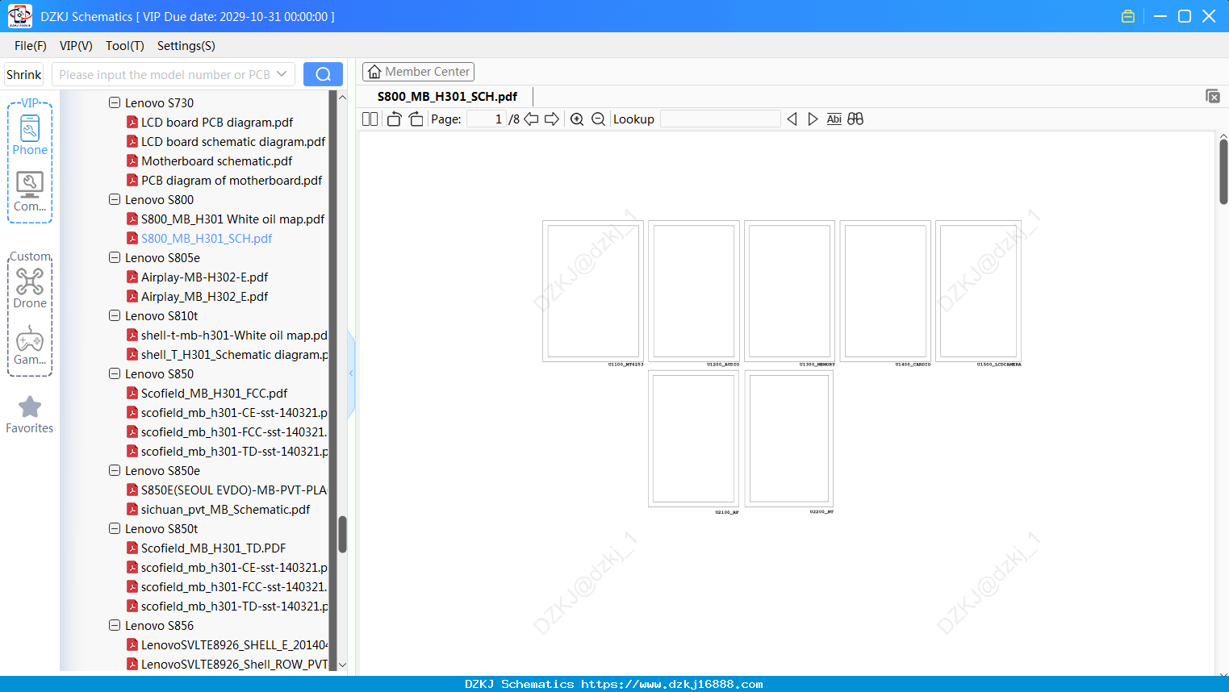The width and height of the screenshot is (1229, 692).
Task: Select the U1100_MT6253 page thumbnail
Action: coord(593,291)
